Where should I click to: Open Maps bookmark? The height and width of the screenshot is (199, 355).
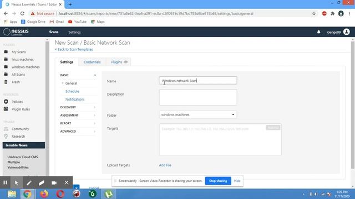(98, 22)
